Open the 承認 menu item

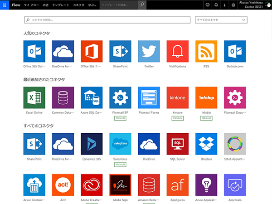pos(45,5)
